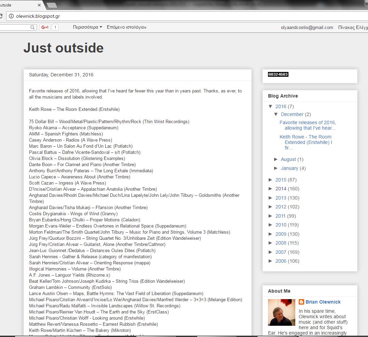Click the magnifier icon in Blogger search box
This screenshot has height=337, width=368.
coord(33,27)
